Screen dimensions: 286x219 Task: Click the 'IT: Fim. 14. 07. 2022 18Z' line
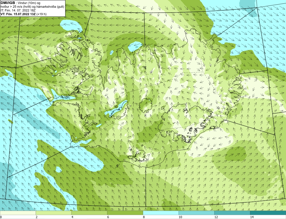[x=18, y=10]
